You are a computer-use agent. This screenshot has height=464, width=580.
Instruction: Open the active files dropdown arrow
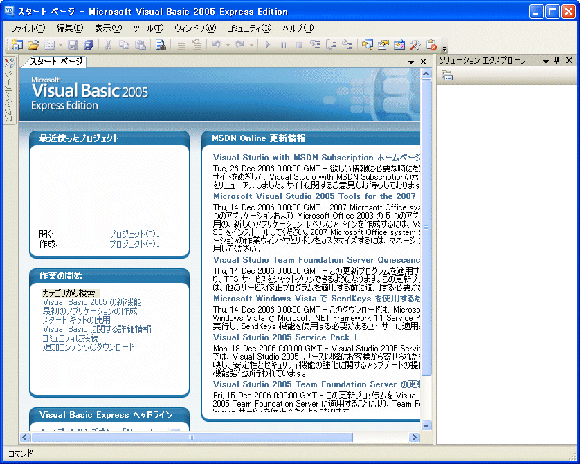point(412,62)
